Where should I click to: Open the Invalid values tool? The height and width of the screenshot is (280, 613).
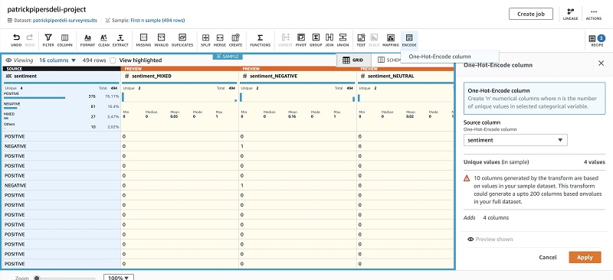161,40
